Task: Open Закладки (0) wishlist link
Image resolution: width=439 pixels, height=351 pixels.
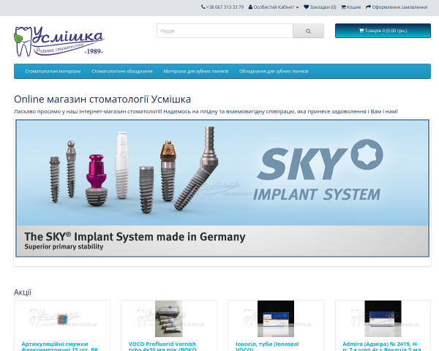Action: click(320, 7)
